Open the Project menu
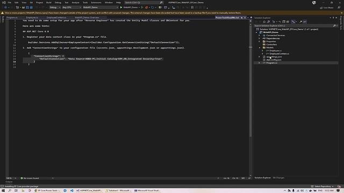Image resolution: width=344 pixels, height=193 pixels. coord(39,3)
